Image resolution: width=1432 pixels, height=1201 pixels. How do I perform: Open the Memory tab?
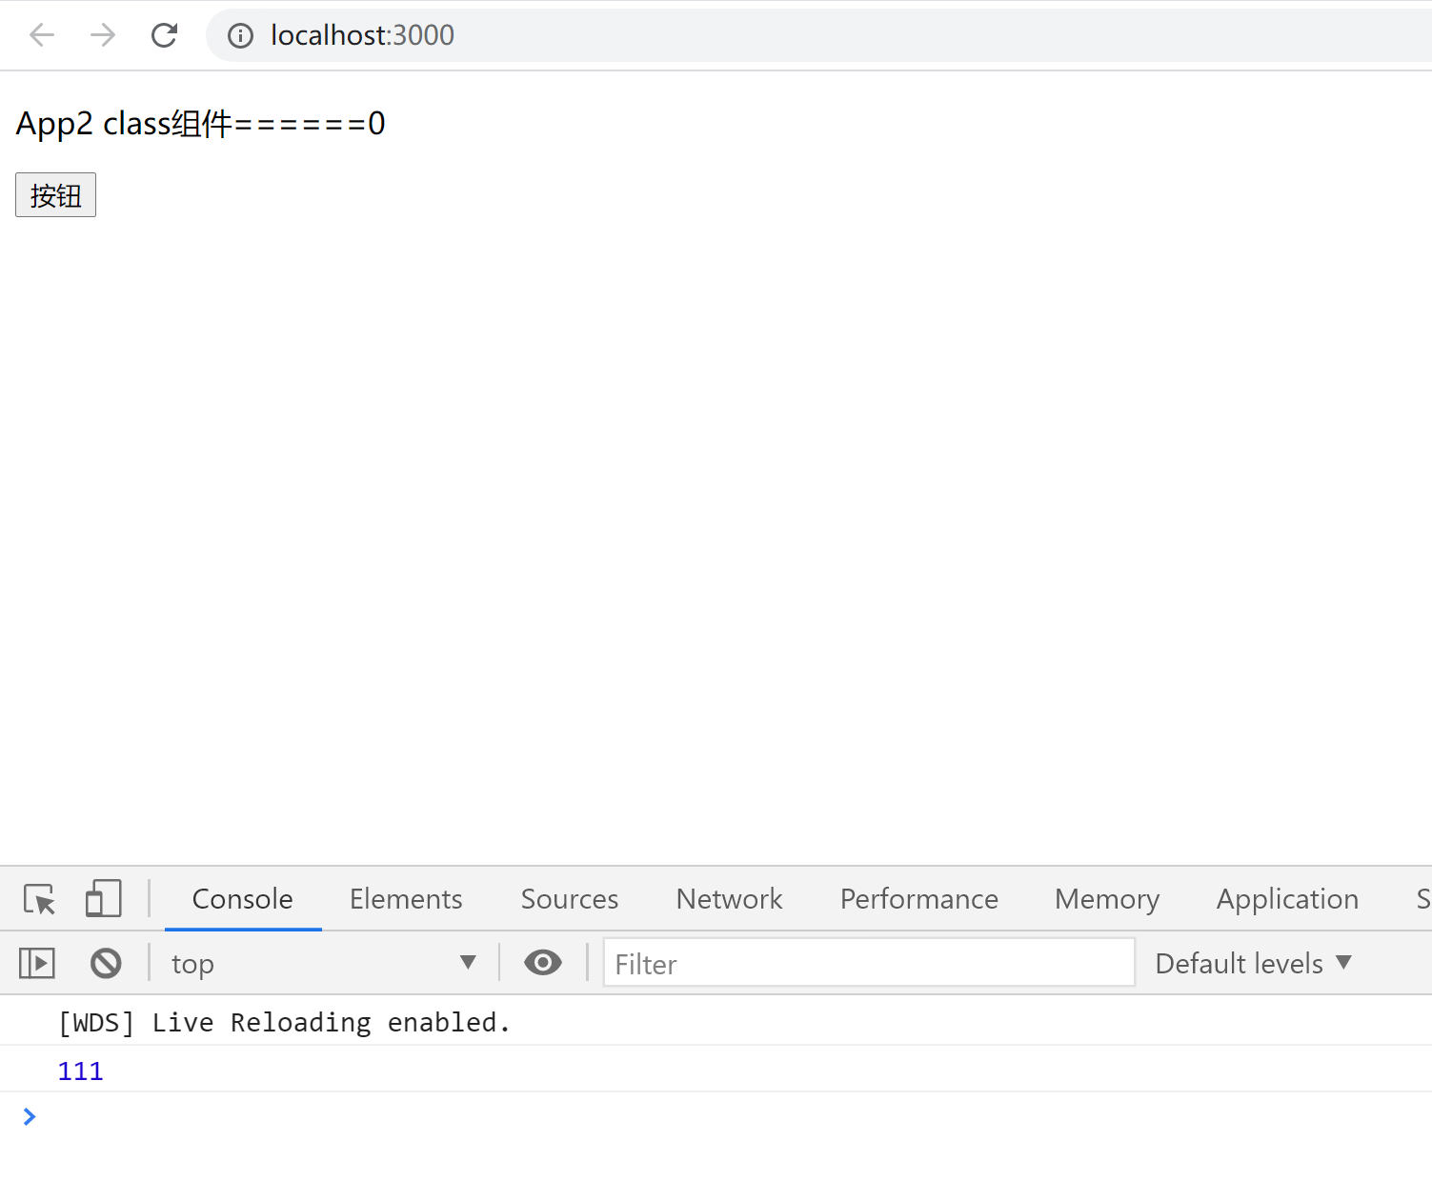1107,899
